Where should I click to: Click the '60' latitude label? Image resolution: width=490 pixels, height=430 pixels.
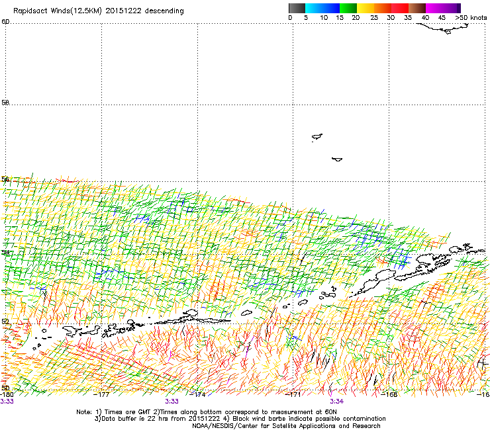[x=5, y=22]
